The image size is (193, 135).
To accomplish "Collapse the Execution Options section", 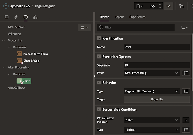I will click(x=99, y=57).
